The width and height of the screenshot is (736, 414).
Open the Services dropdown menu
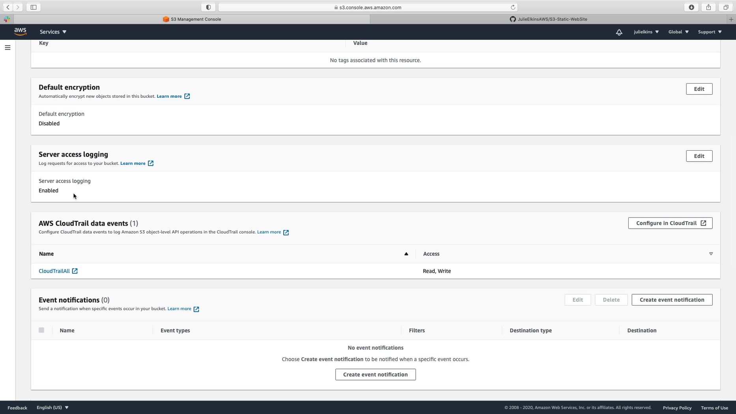[x=53, y=32]
